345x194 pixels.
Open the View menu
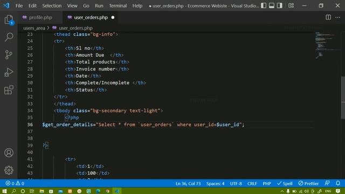tap(72, 6)
